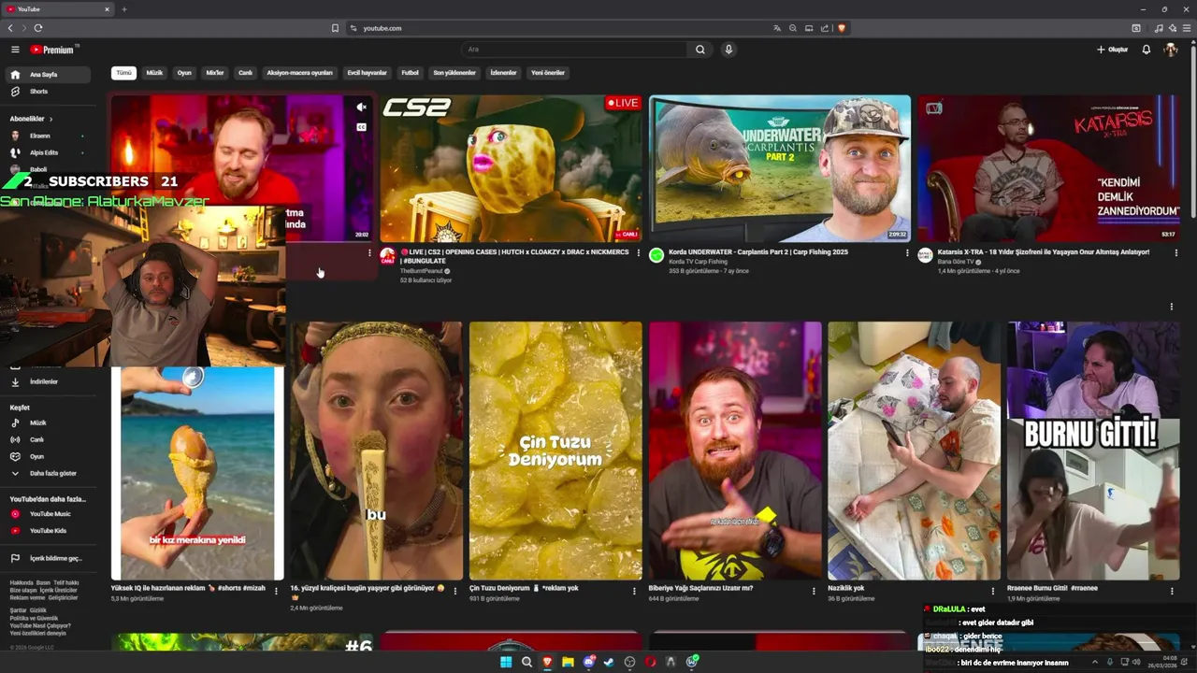
Task: Play the Nazlılık yok short
Action: (915, 451)
